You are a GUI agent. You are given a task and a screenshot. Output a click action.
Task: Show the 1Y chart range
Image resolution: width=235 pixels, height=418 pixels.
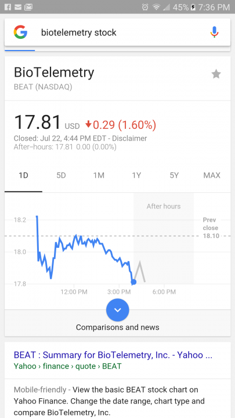tap(136, 175)
